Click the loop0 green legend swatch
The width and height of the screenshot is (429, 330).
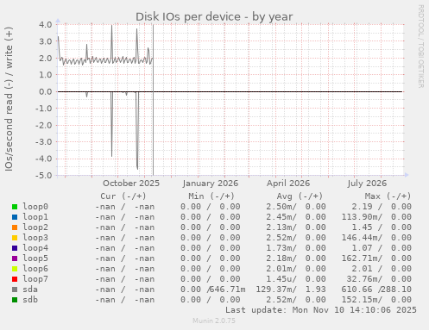pos(15,207)
